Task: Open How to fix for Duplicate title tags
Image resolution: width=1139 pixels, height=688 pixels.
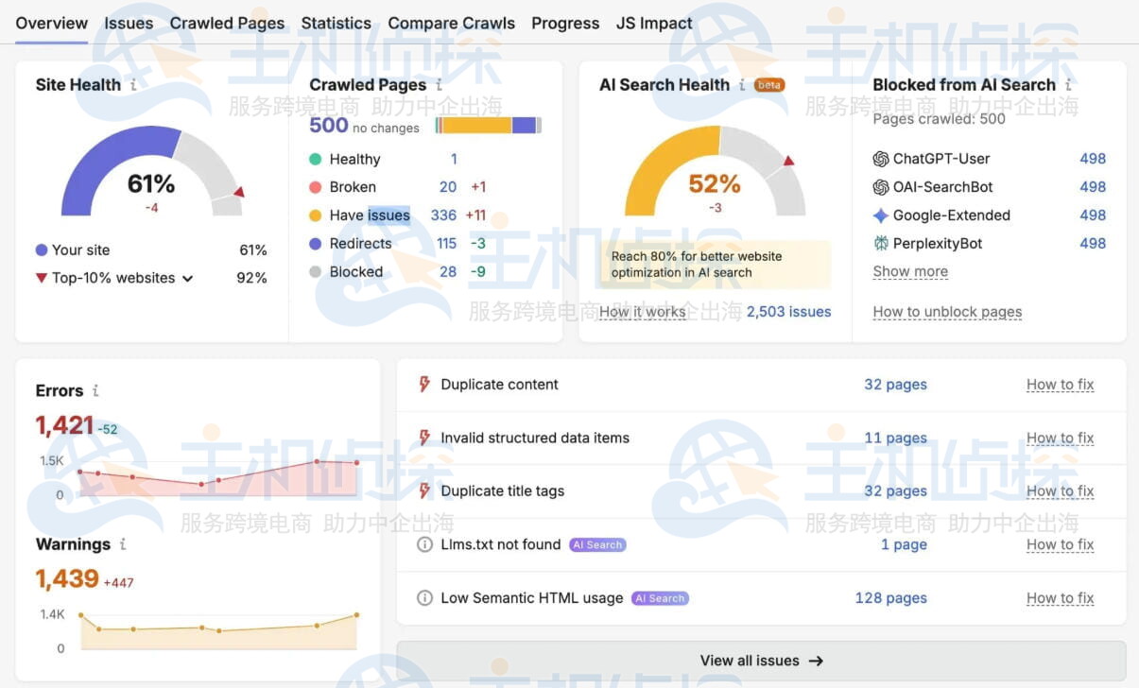Action: point(1061,491)
